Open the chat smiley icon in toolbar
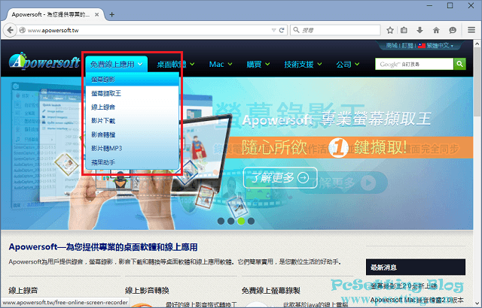The image size is (482, 308). pyautogui.click(x=453, y=30)
